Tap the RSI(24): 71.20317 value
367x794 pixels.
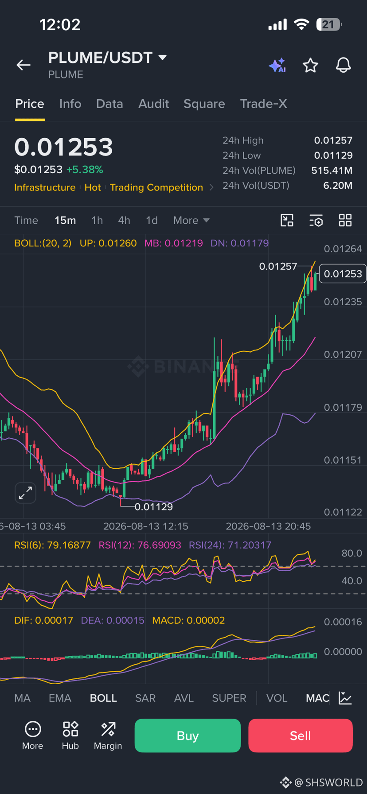(x=230, y=545)
